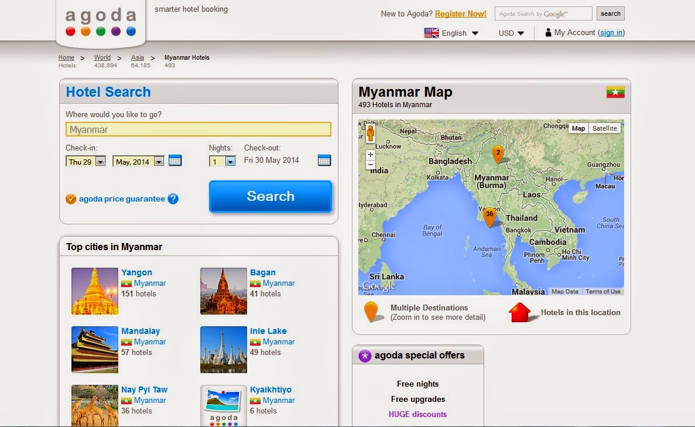This screenshot has height=427, width=695.
Task: Click the Myanmar flag under Yangon
Action: [126, 283]
